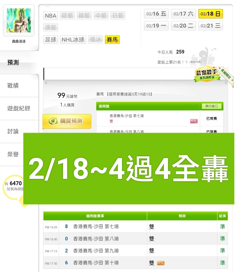This screenshot has width=240, height=272.
Task: Click the 免費 pink tag icon
Action: pyautogui.click(x=194, y=121)
